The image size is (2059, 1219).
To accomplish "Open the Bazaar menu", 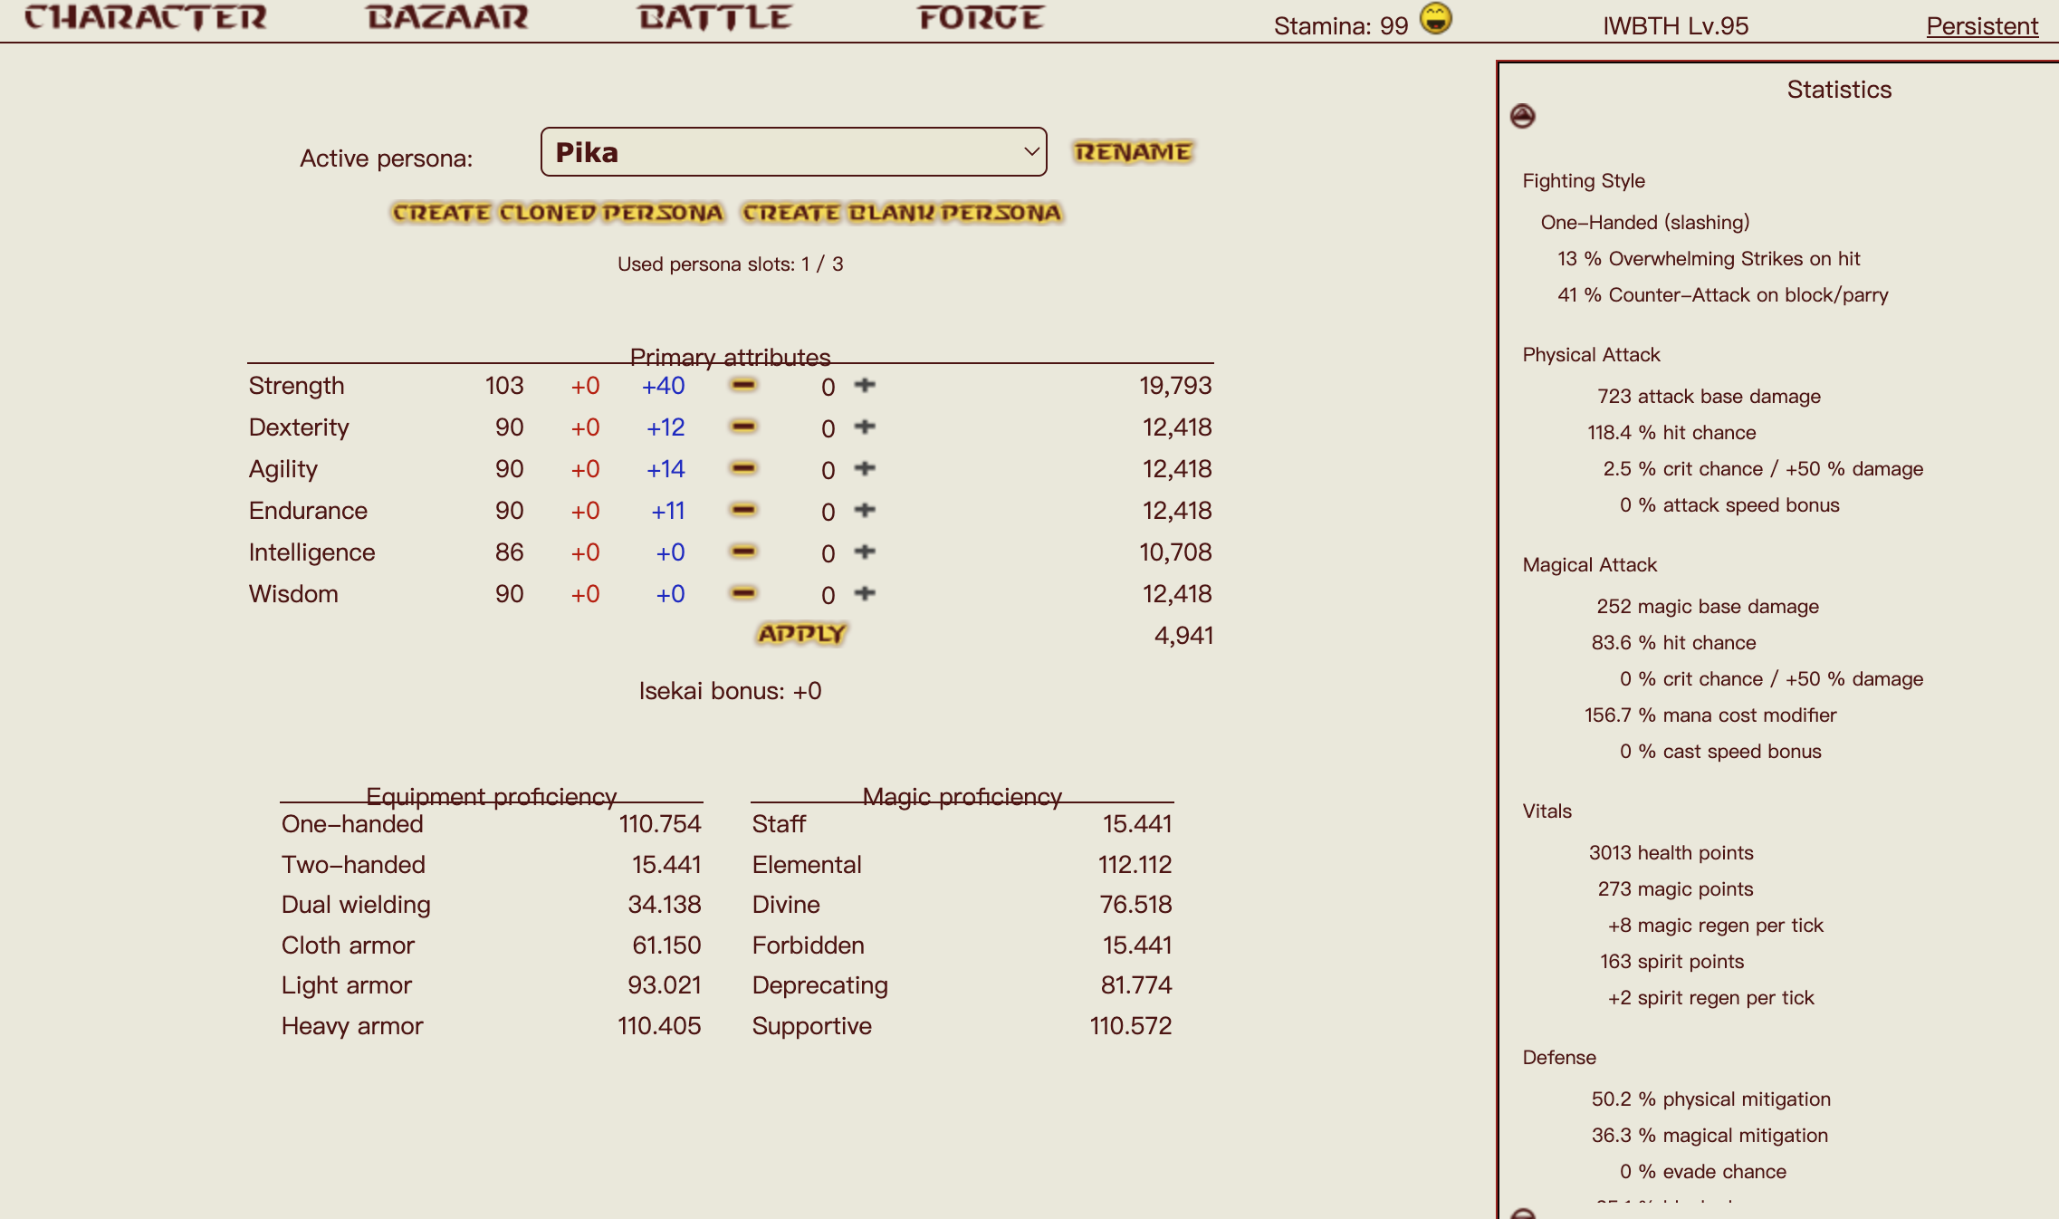I will pyautogui.click(x=447, y=18).
